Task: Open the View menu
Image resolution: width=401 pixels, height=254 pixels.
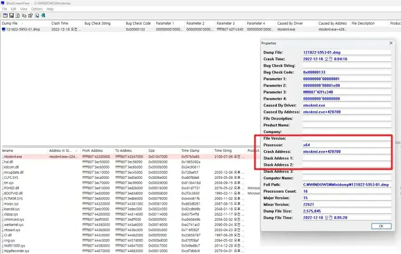Action: tap(24, 9)
